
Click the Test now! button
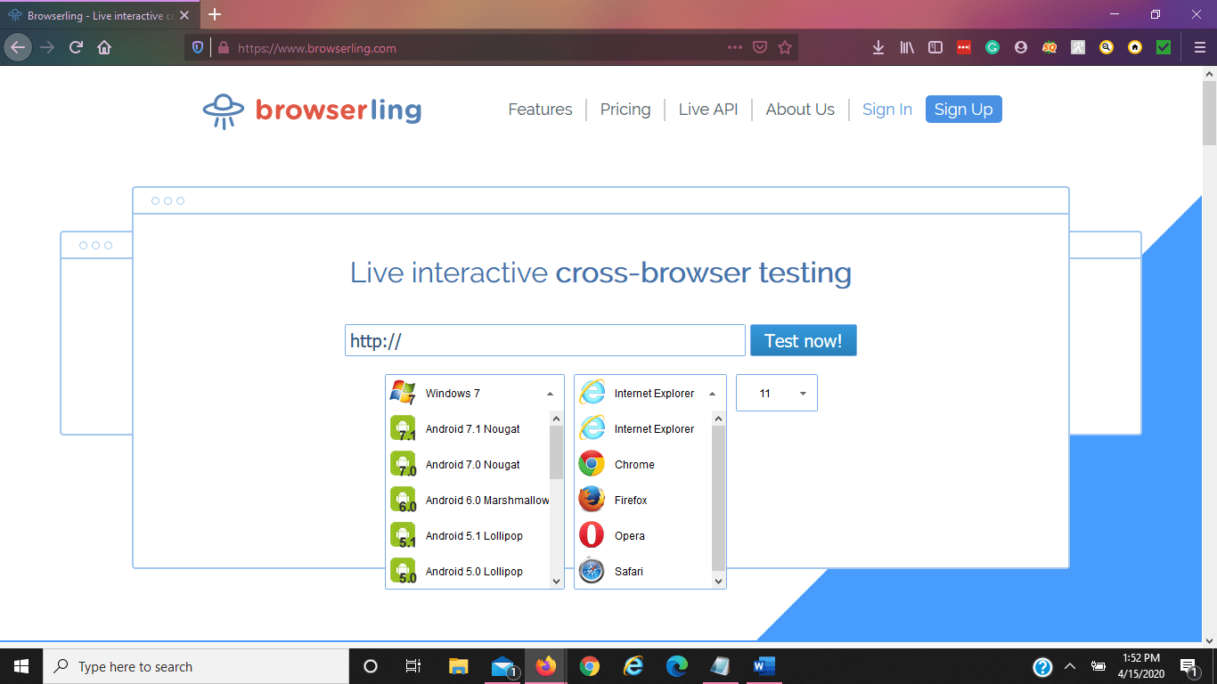click(x=803, y=340)
